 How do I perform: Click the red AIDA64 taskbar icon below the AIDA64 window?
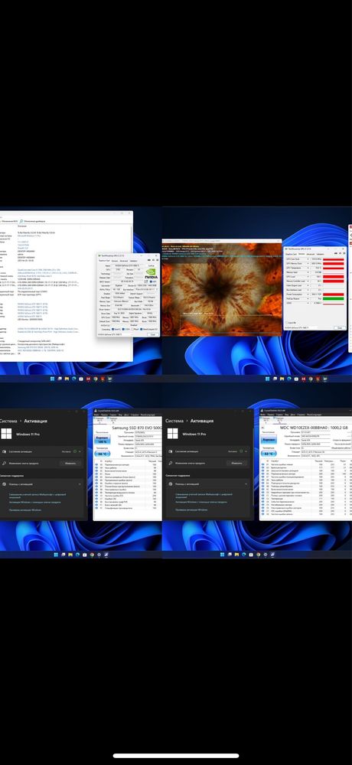(88, 379)
